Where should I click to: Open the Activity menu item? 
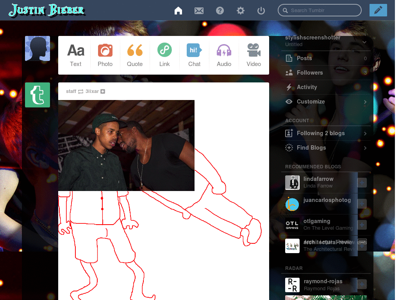point(307,87)
